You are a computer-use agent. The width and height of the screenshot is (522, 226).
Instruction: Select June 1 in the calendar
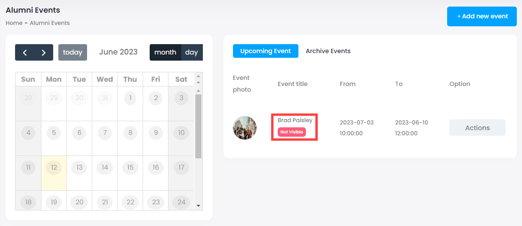coord(130,99)
